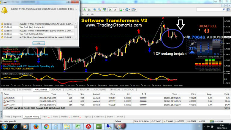The height and width of the screenshot is (130, 231).
Task: Open the GBPUSD,H1 chart tab
Action: [x=115, y=90]
